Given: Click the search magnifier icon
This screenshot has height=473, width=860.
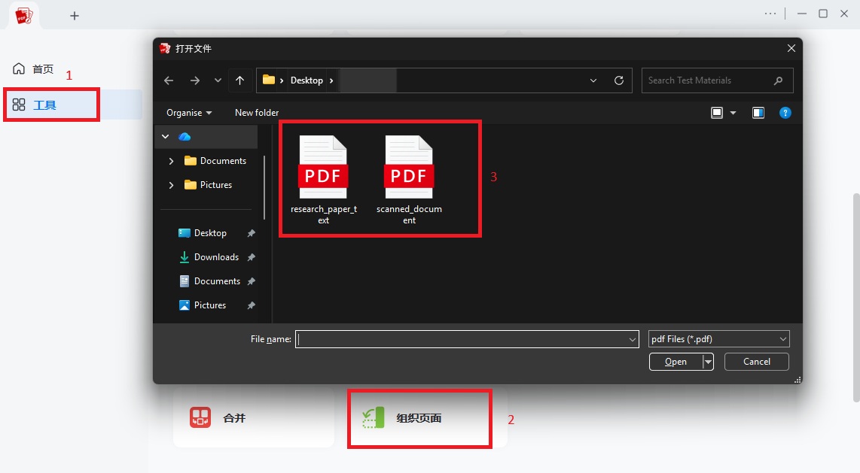Looking at the screenshot, I should (x=778, y=80).
